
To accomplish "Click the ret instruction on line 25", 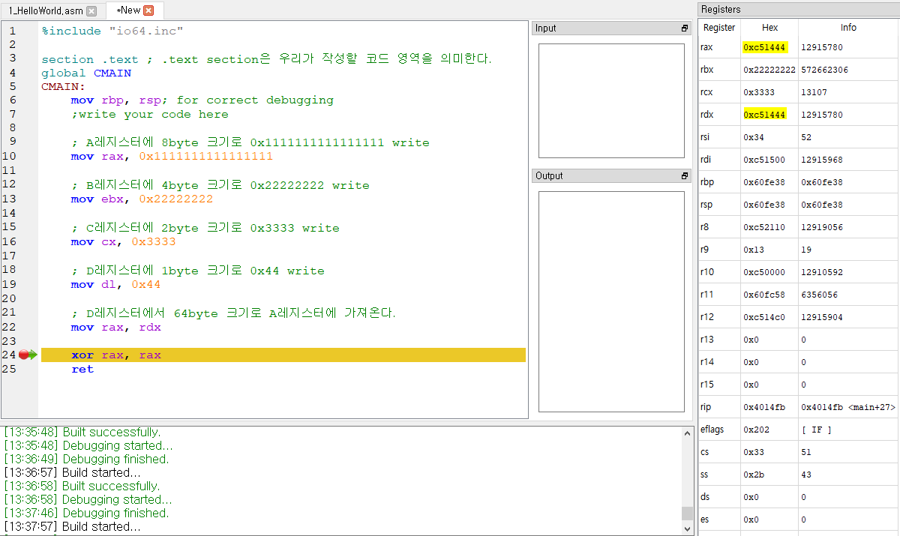I will coord(82,370).
